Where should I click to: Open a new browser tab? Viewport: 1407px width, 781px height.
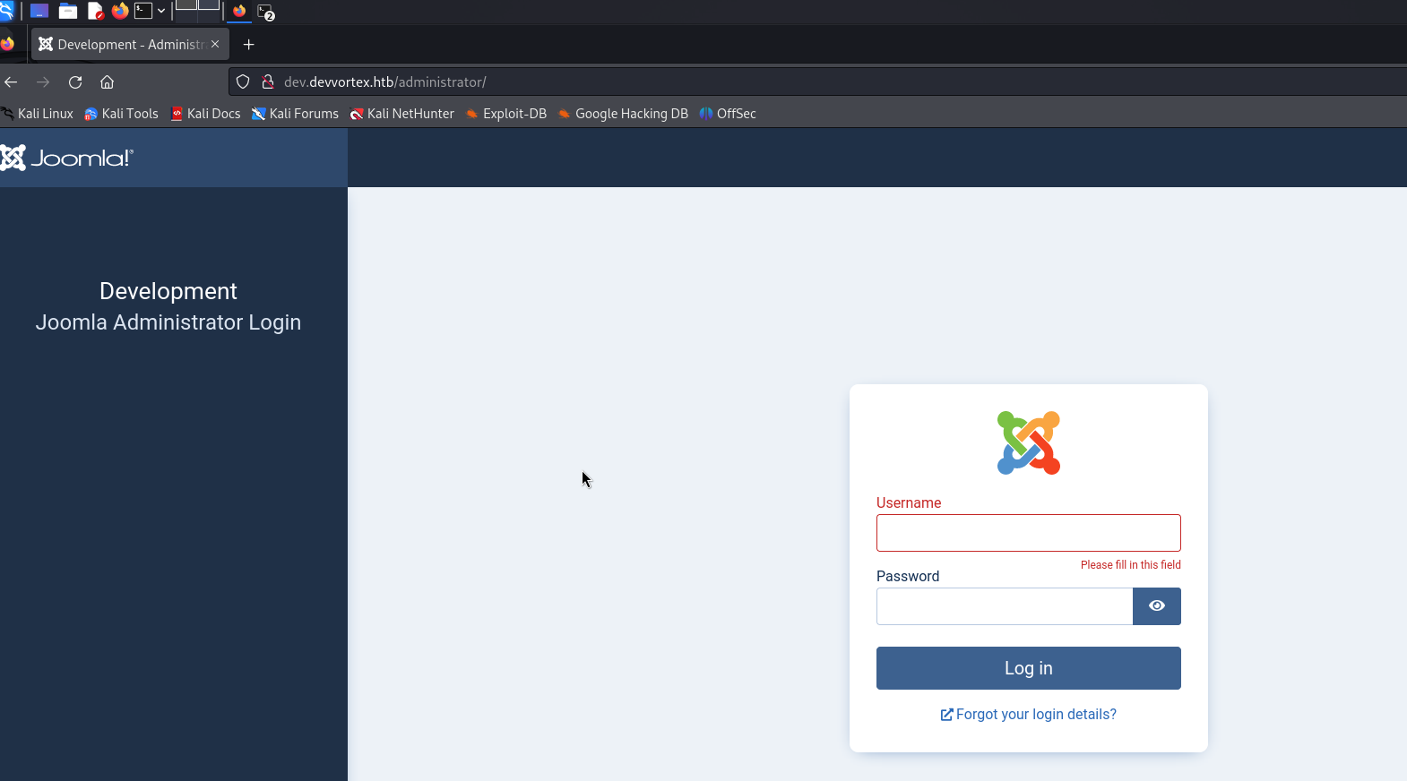249,45
